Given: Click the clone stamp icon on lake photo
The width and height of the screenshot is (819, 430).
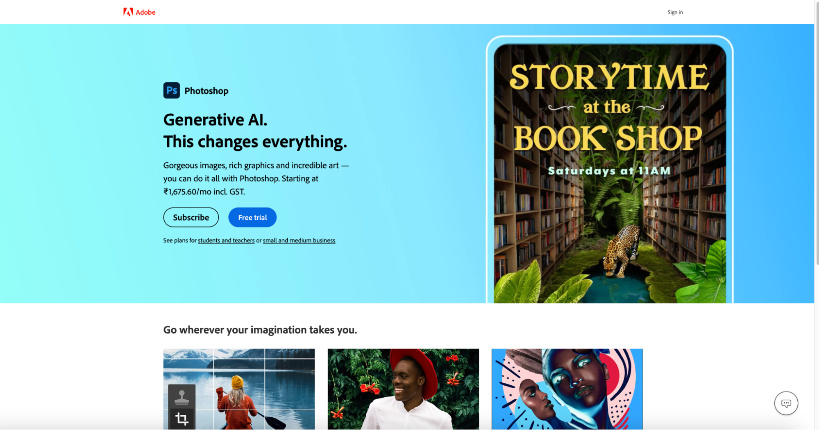Looking at the screenshot, I should [181, 396].
